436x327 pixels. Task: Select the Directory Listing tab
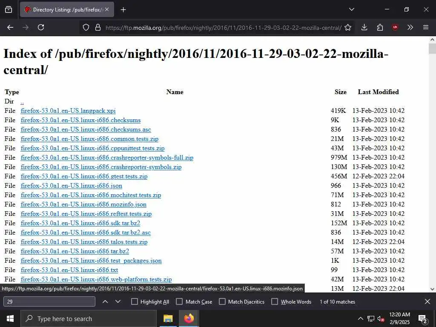[67, 9]
